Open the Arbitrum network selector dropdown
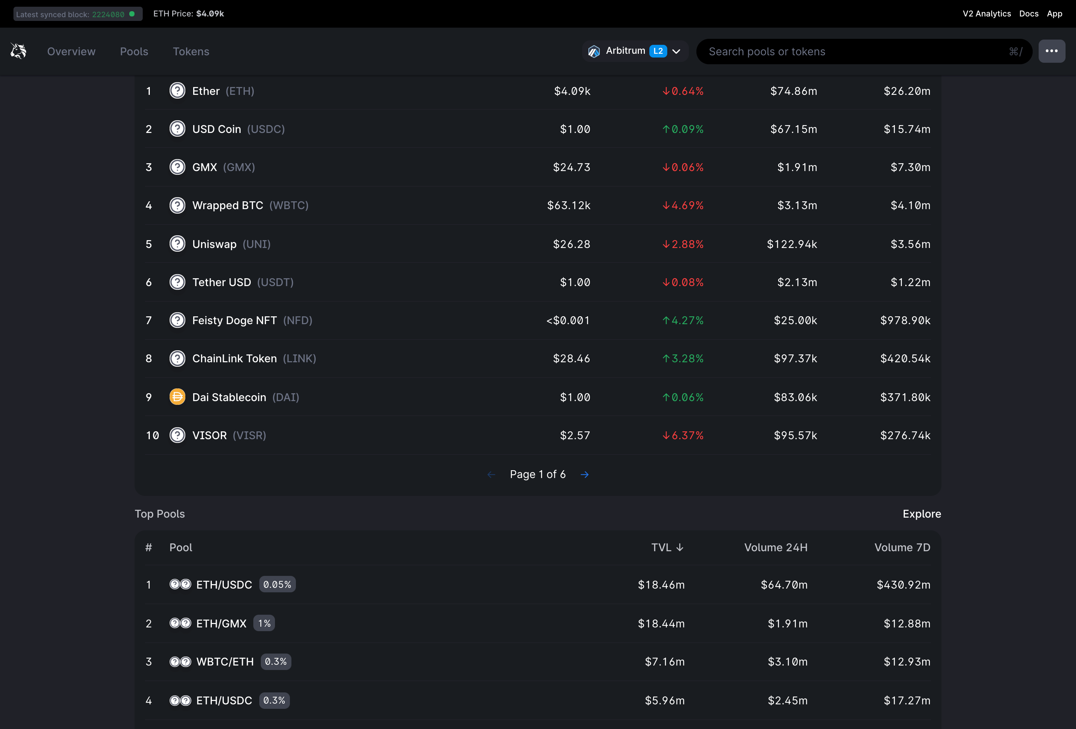 [x=677, y=51]
